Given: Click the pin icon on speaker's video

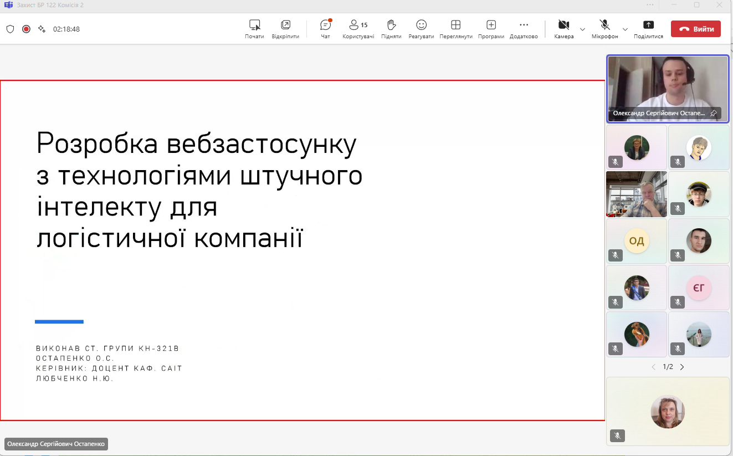Looking at the screenshot, I should (714, 113).
